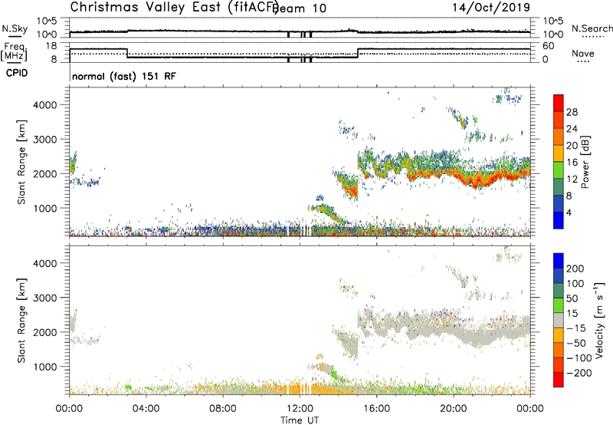Click the 18 tick on the frequency axis
Image resolution: width=613 pixels, height=425 pixels.
tap(51, 46)
